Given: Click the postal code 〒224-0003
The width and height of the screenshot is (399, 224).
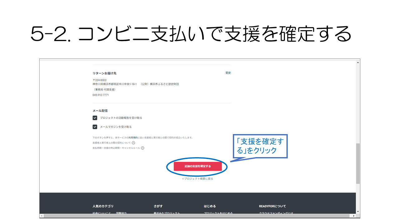Looking at the screenshot, I should 99,80.
